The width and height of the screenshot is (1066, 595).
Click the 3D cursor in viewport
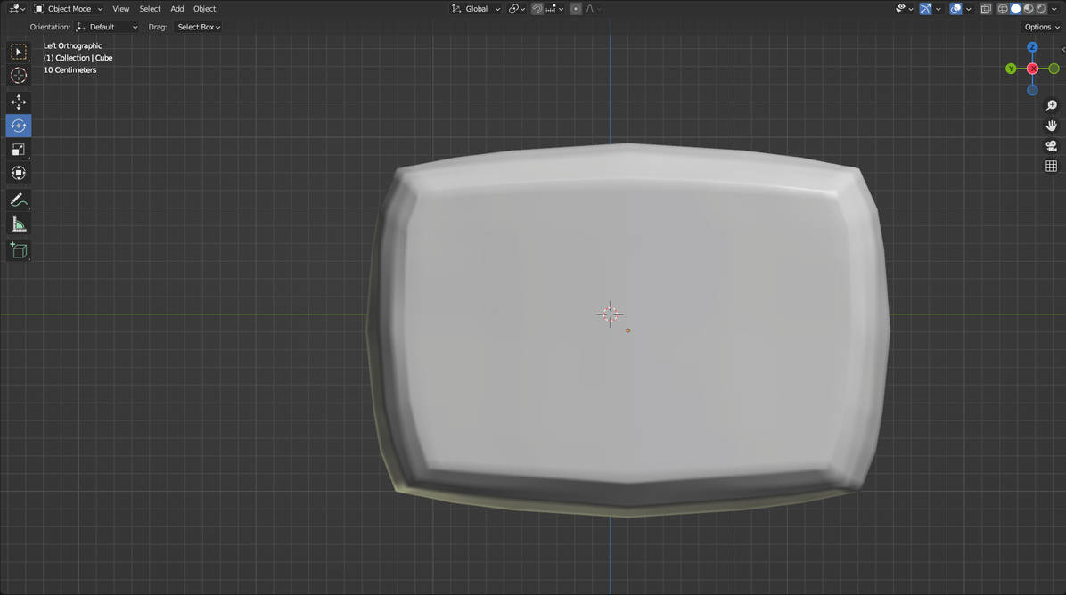click(x=610, y=314)
